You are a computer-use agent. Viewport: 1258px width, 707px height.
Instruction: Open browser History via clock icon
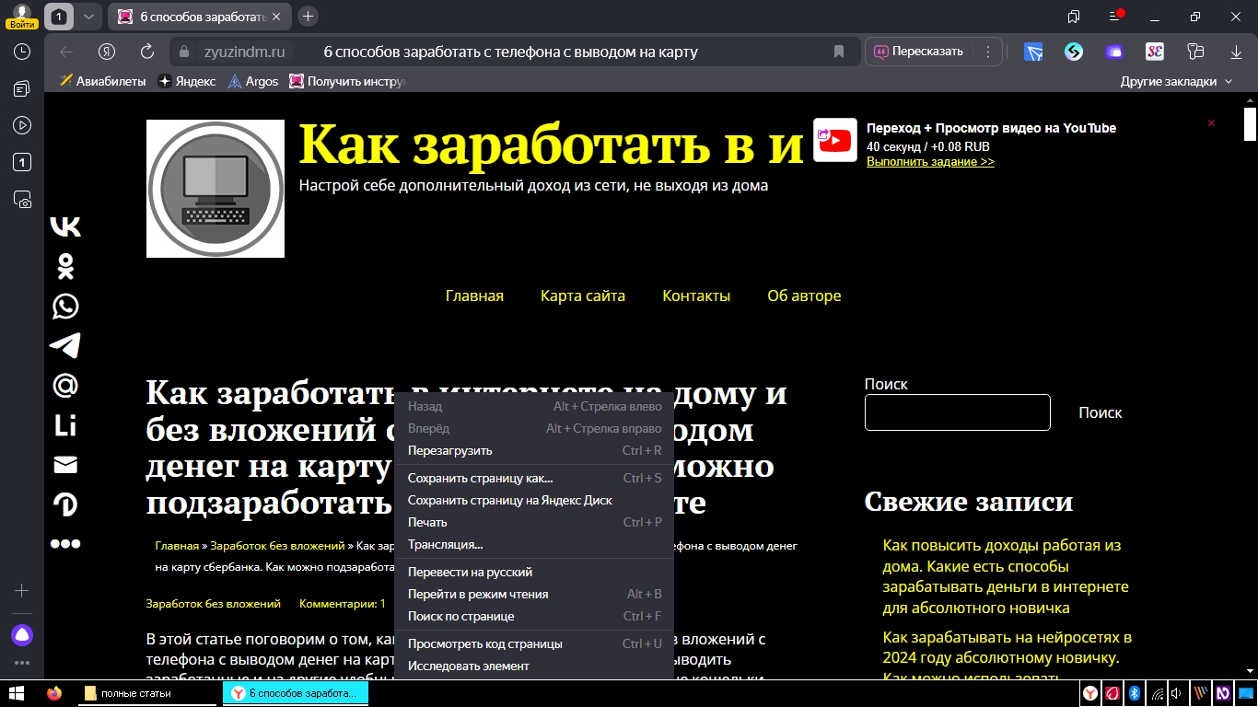tap(20, 52)
